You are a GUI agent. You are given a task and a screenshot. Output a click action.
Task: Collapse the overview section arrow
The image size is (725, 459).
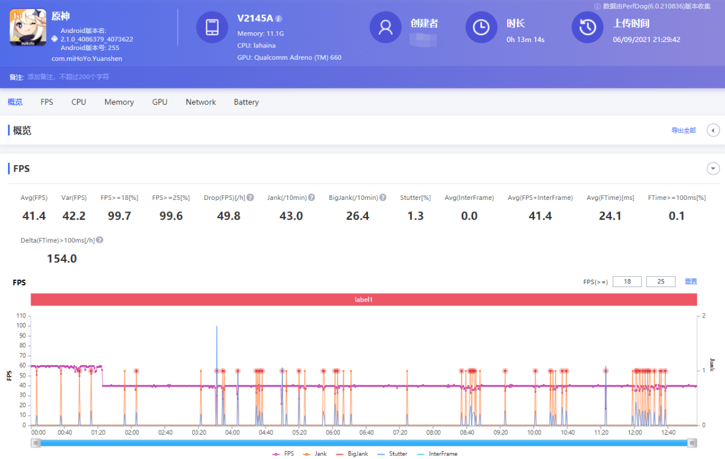click(713, 130)
